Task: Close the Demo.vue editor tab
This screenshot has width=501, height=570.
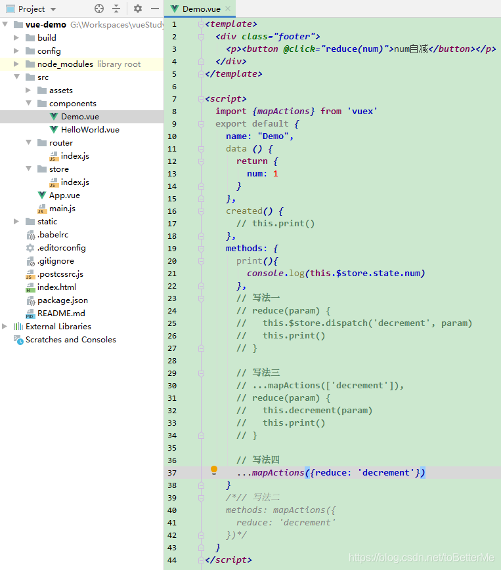Action: pos(228,9)
